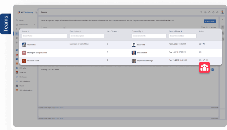Sort the table by Description column

(x=75, y=31)
